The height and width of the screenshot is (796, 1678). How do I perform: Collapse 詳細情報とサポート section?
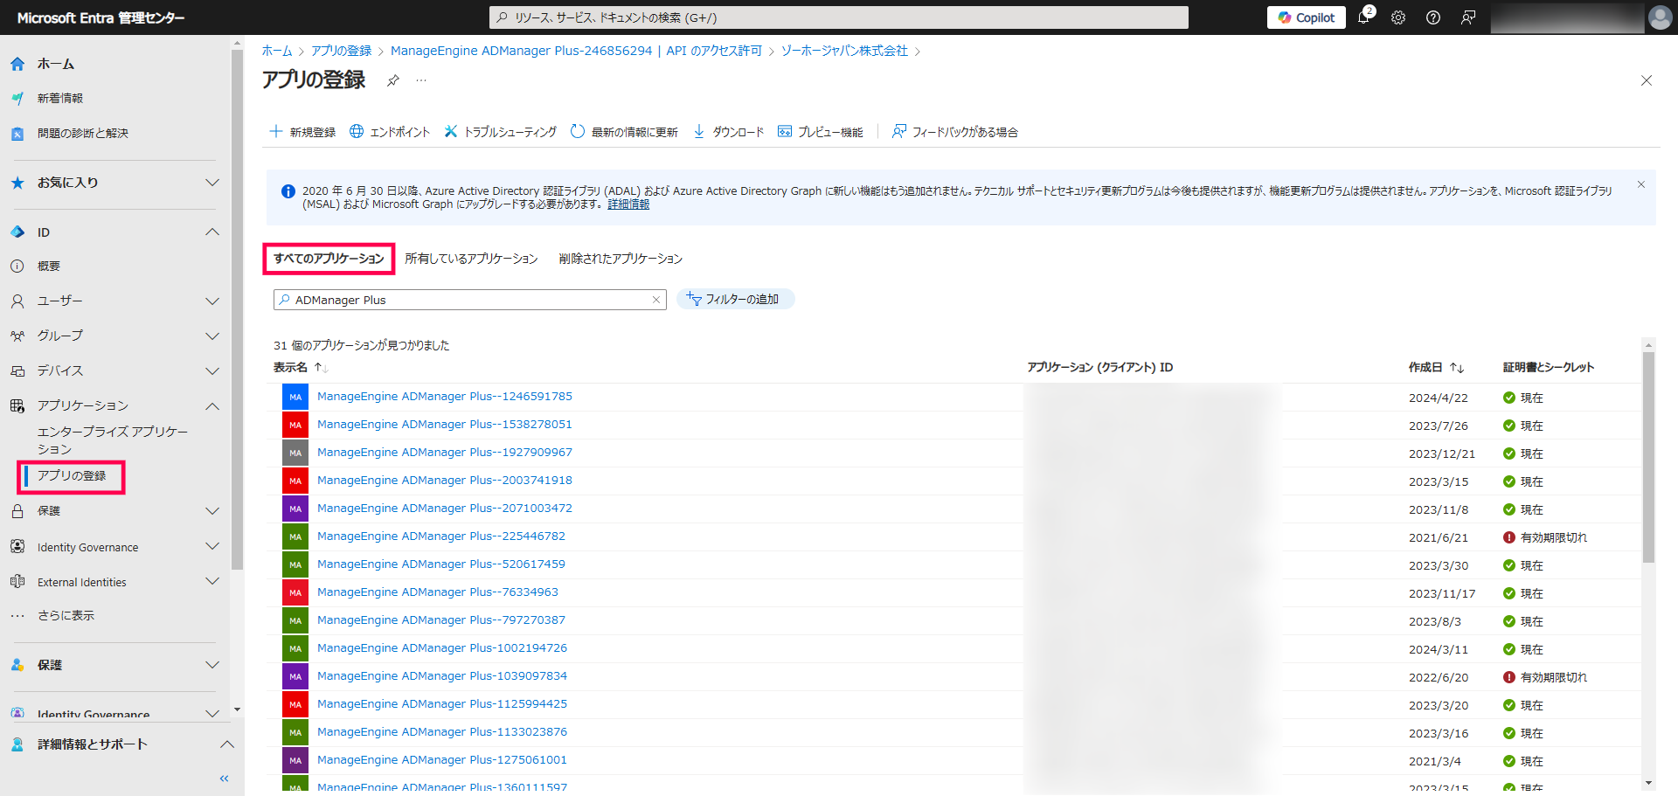pos(226,744)
